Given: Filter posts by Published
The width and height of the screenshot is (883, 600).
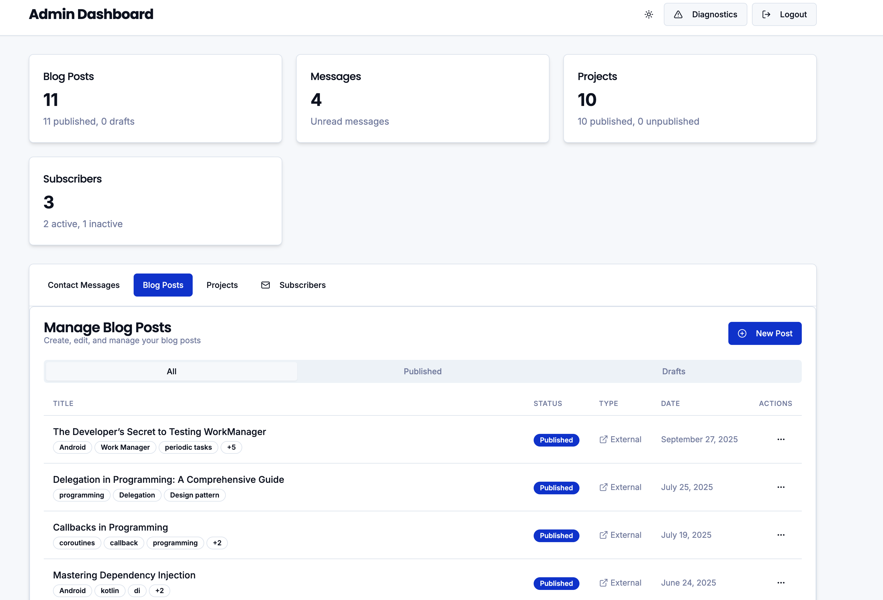Looking at the screenshot, I should coord(422,371).
